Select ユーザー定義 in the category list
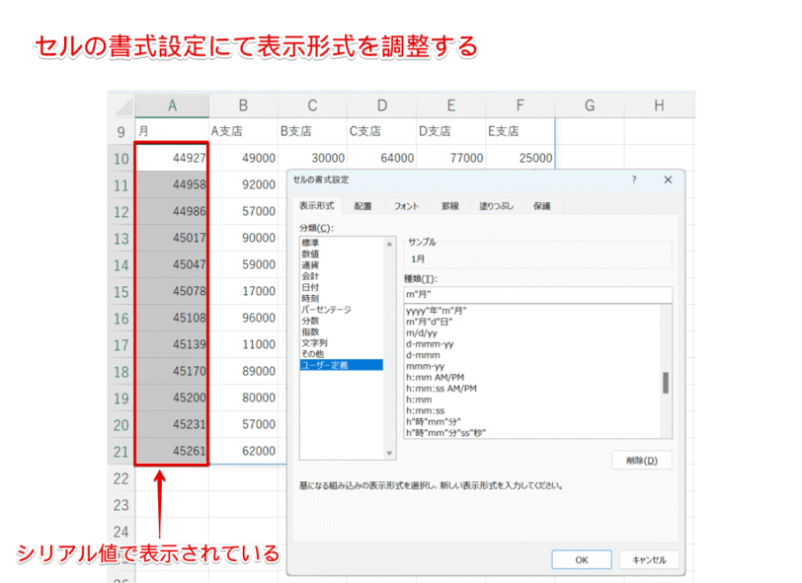This screenshot has height=583, width=802. pos(341,365)
